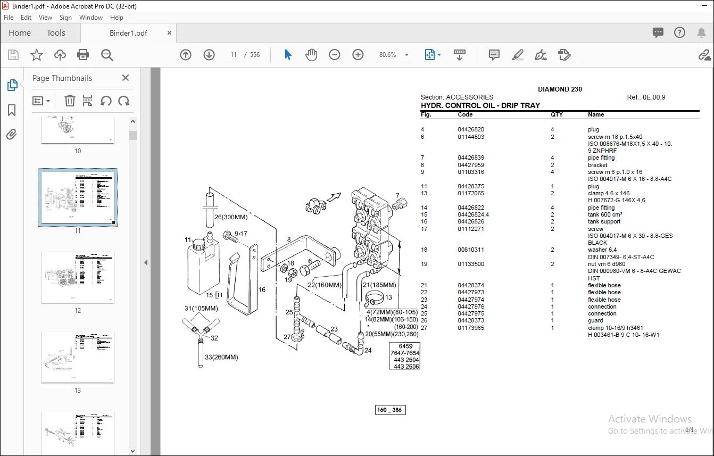The height and width of the screenshot is (456, 714).
Task: Open the chat messages icon
Action: click(658, 33)
